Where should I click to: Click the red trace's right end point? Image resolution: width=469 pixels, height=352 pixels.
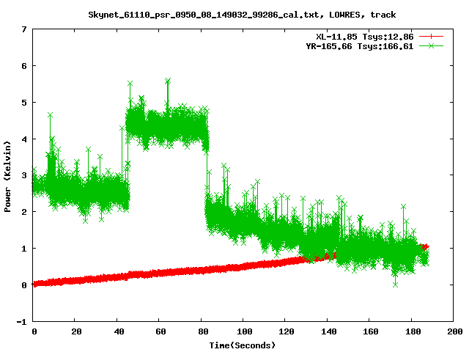tap(426, 246)
